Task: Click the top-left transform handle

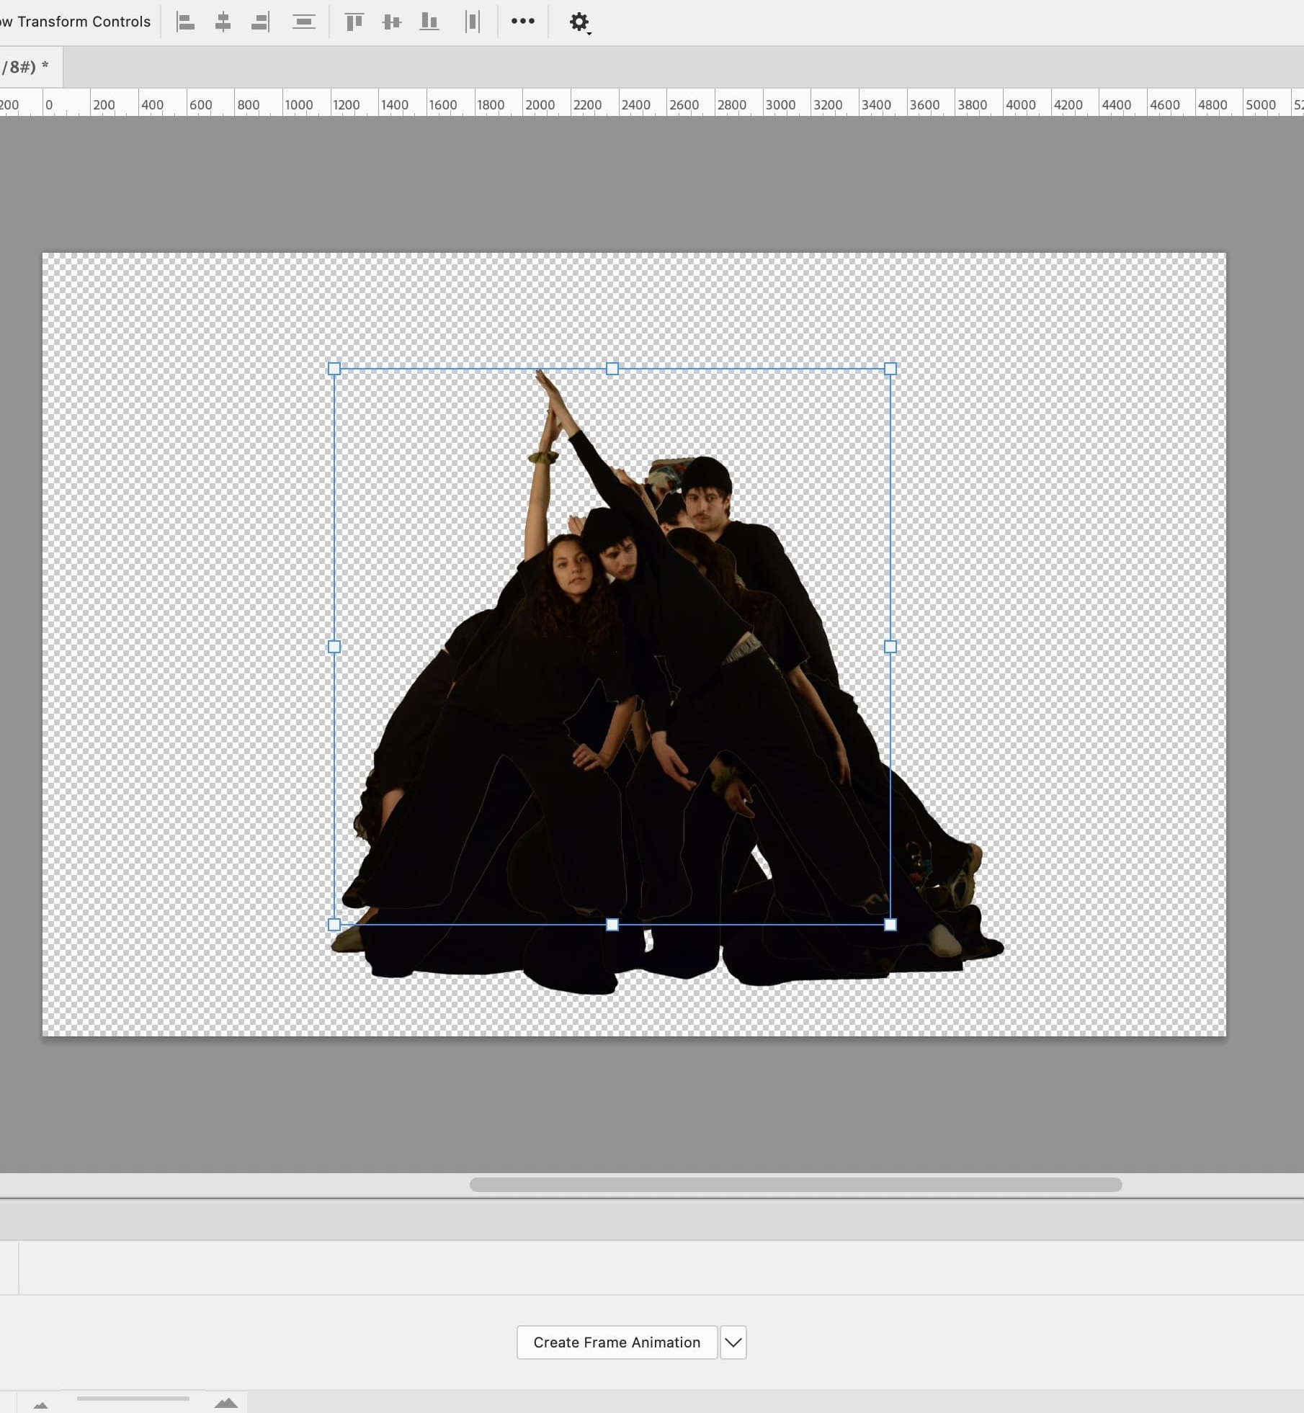Action: click(334, 369)
